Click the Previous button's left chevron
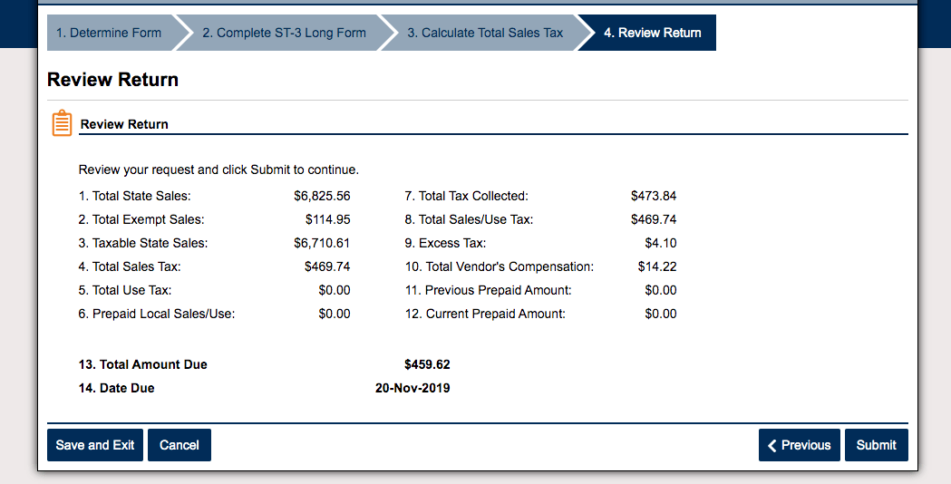Screen dimensions: 951x484 (772, 446)
